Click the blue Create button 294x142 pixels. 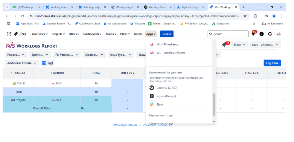point(167,34)
